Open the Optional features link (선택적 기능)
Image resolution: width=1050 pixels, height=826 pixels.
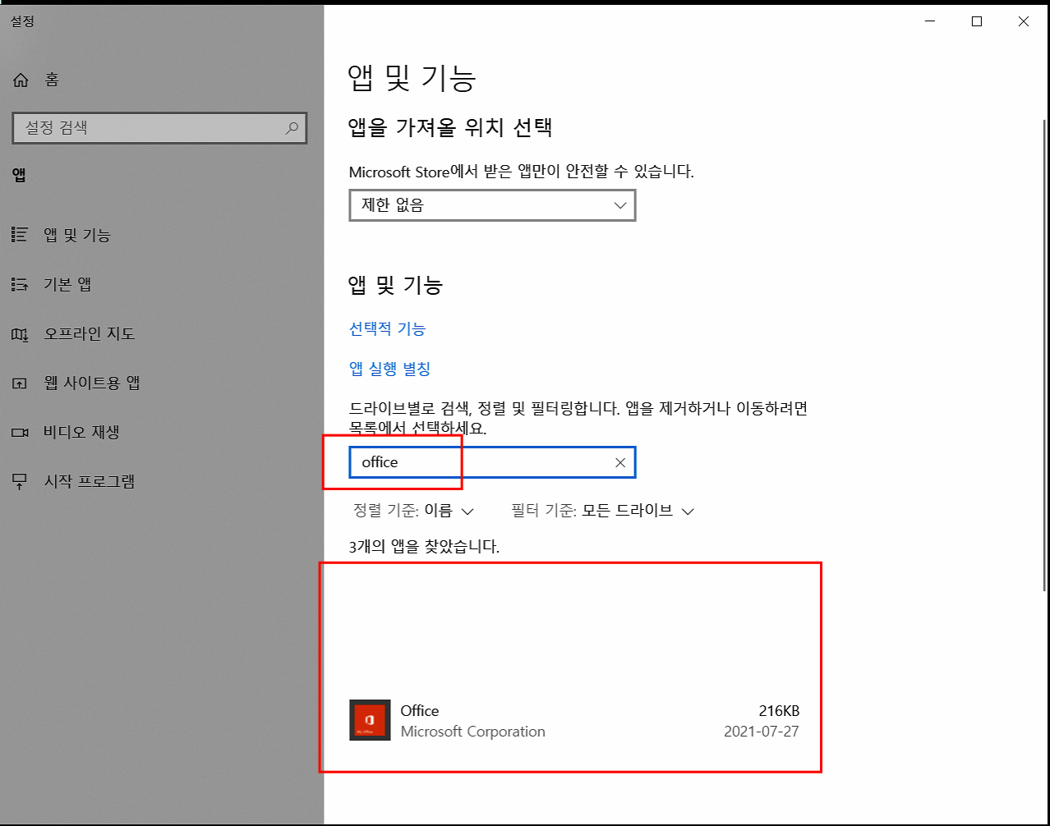tap(387, 328)
